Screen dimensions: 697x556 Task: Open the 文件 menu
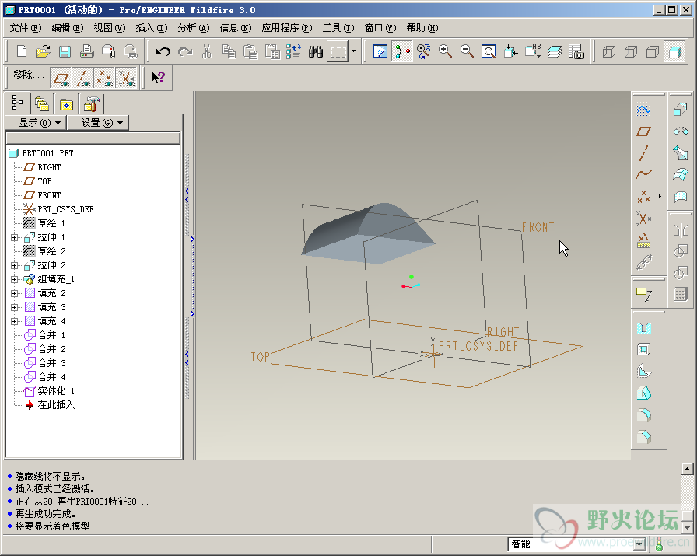(26, 28)
